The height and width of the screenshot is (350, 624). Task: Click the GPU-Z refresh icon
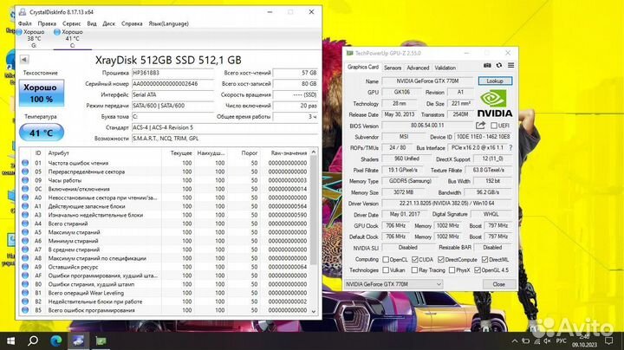click(499, 65)
